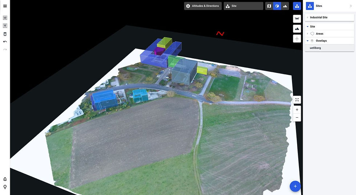Expand the Industrial Site entry

307,17
